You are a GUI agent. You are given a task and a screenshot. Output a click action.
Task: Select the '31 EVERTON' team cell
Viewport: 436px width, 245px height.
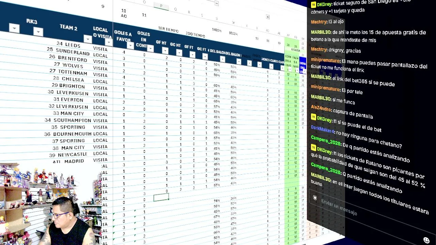pyautogui.click(x=68, y=99)
